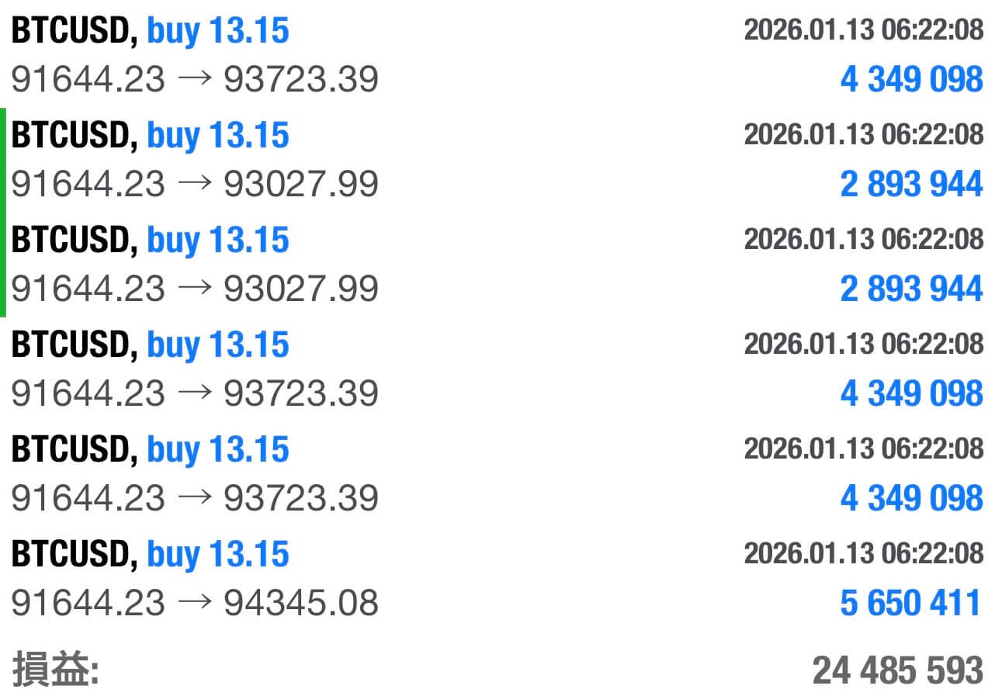
Task: Select the 94345.08 closing price
Action: (301, 603)
